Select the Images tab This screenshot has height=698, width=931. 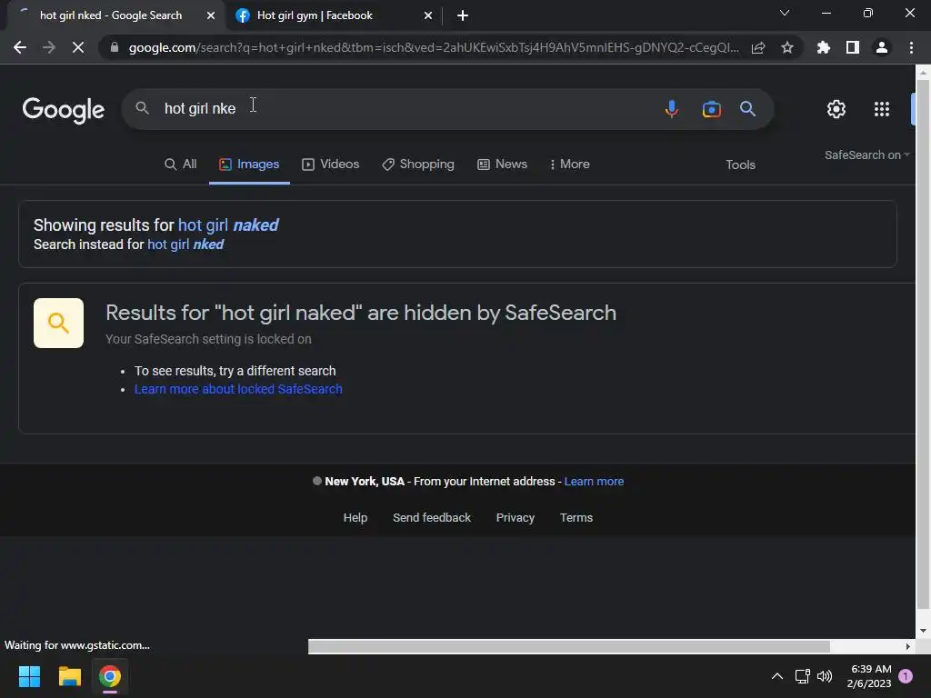[x=249, y=165]
